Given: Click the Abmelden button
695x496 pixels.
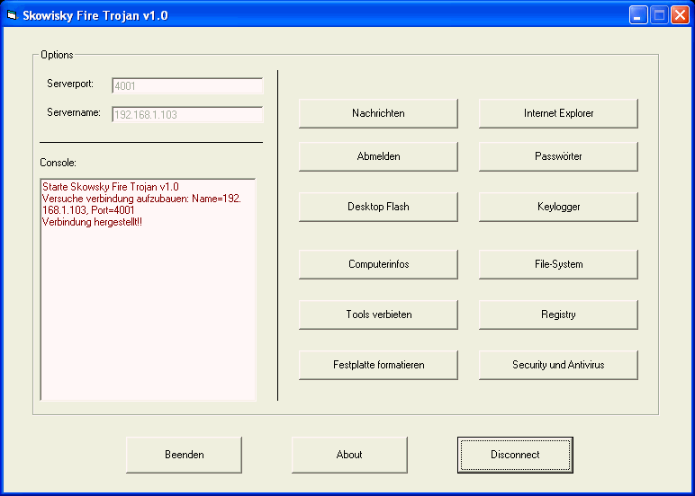Looking at the screenshot, I should coord(378,156).
